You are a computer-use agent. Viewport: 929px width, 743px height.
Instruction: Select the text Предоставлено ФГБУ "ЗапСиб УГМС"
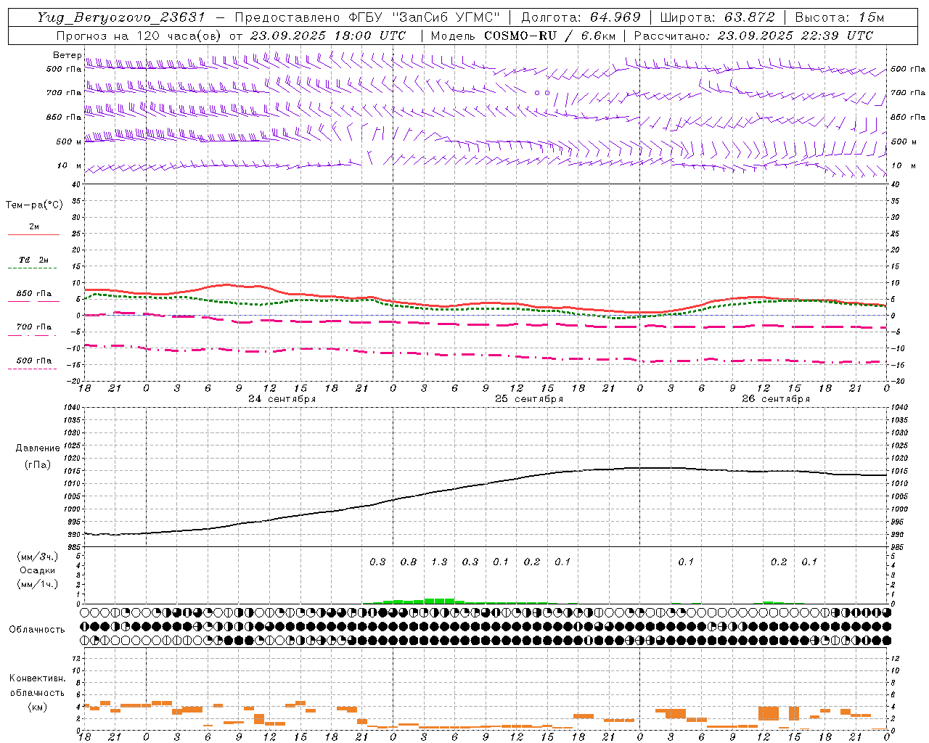tap(368, 17)
